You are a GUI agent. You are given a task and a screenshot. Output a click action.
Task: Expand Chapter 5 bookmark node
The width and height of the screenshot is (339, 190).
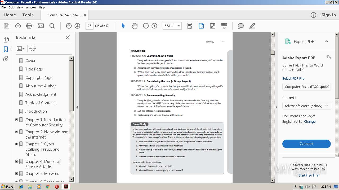click(16, 173)
